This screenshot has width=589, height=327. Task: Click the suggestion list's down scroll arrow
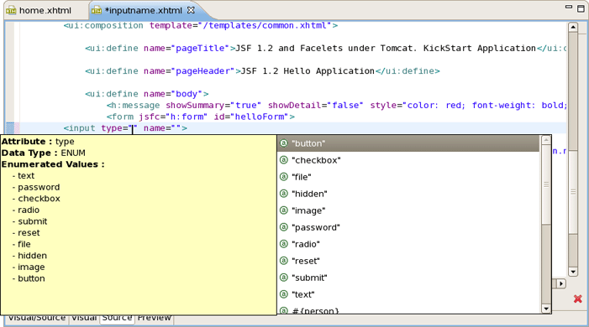pos(546,309)
